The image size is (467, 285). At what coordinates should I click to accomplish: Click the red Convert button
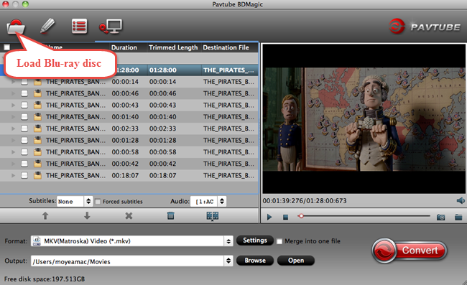click(410, 251)
